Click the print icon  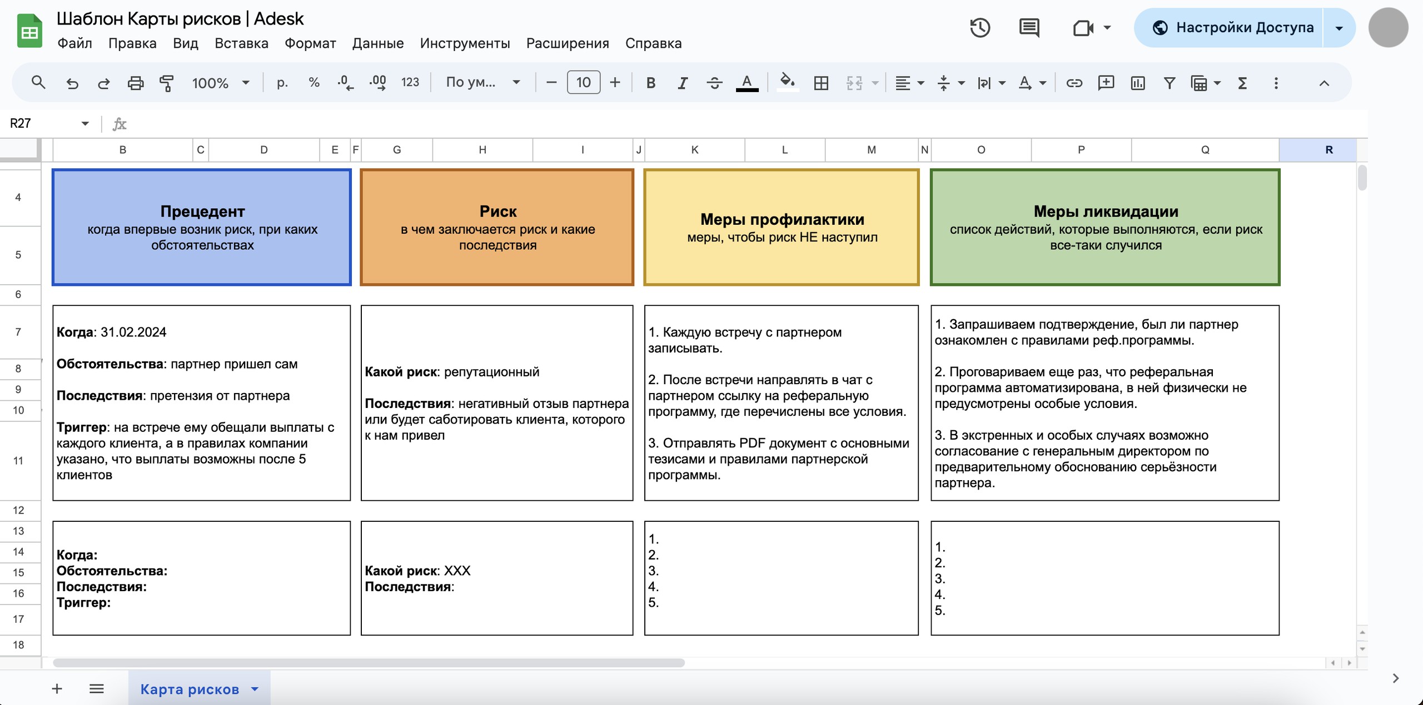pos(135,83)
